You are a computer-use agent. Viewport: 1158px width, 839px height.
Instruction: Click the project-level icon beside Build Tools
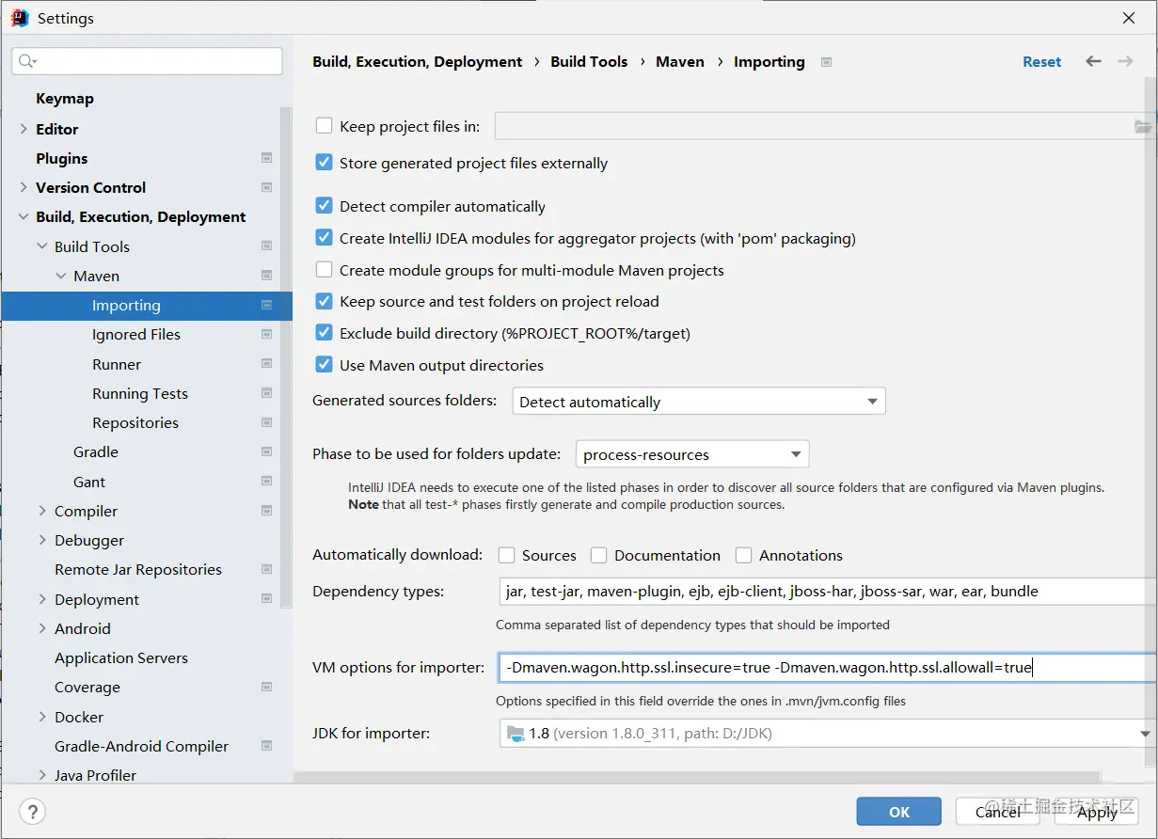[266, 246]
